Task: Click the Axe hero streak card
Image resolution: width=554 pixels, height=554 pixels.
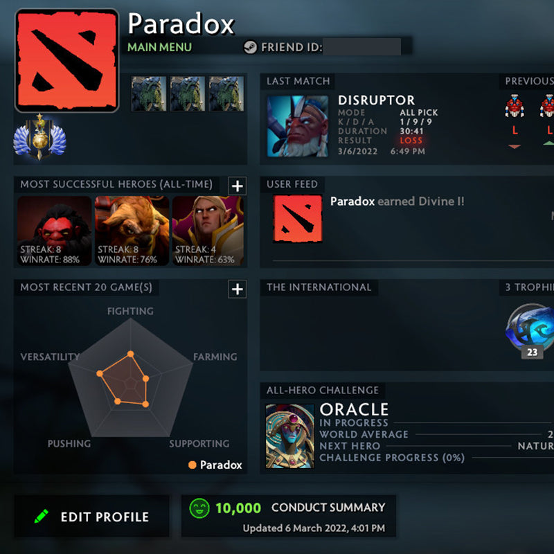Action: tap(55, 231)
